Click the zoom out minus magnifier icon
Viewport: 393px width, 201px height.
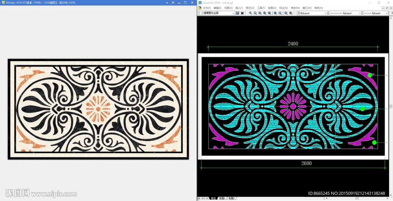280,13
